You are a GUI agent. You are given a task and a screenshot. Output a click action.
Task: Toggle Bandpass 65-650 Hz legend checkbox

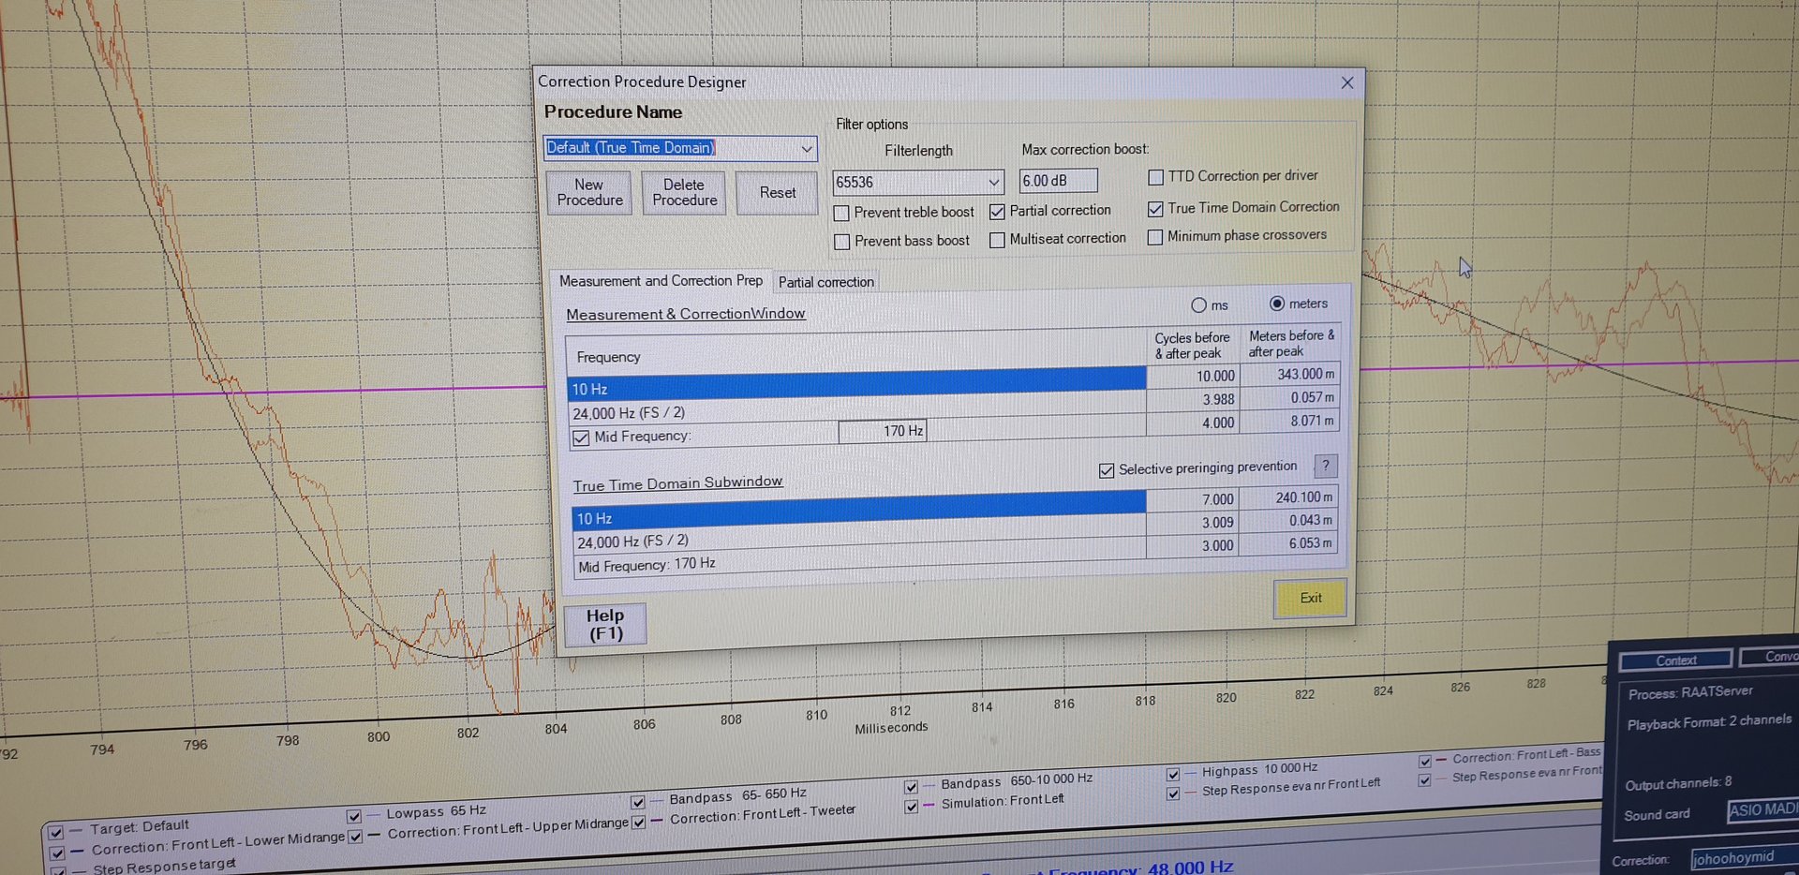(x=638, y=802)
